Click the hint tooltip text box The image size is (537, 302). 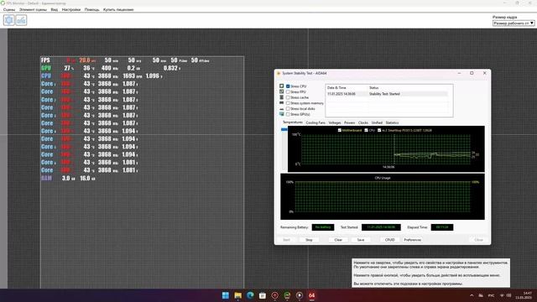tap(430, 273)
